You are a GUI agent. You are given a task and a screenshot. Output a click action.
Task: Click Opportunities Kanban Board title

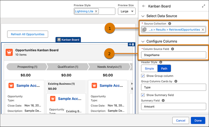[37, 50]
